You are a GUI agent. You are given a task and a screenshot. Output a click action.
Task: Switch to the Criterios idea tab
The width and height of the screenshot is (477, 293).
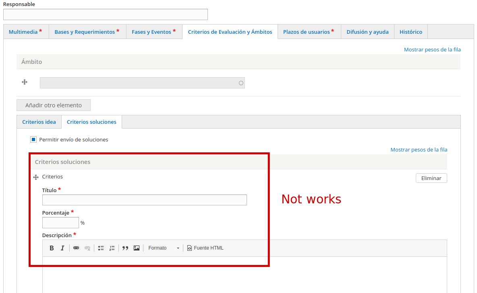click(39, 121)
